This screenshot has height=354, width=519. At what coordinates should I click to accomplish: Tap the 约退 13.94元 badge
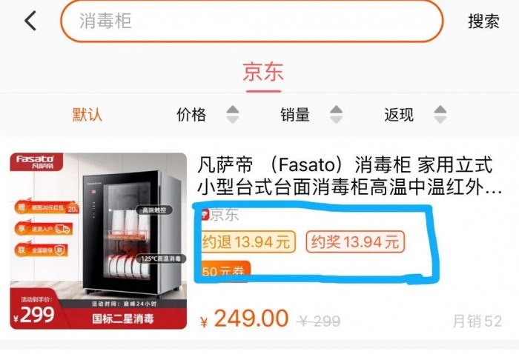tap(248, 241)
